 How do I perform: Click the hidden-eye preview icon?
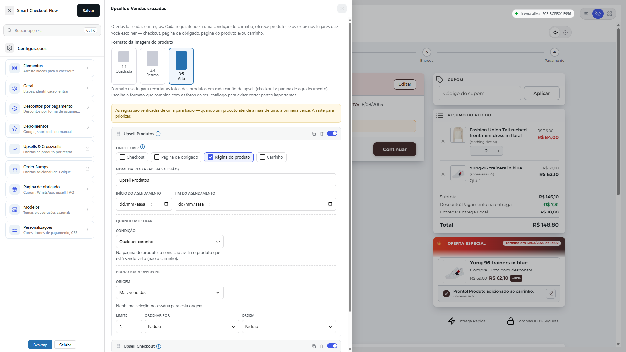(x=598, y=14)
